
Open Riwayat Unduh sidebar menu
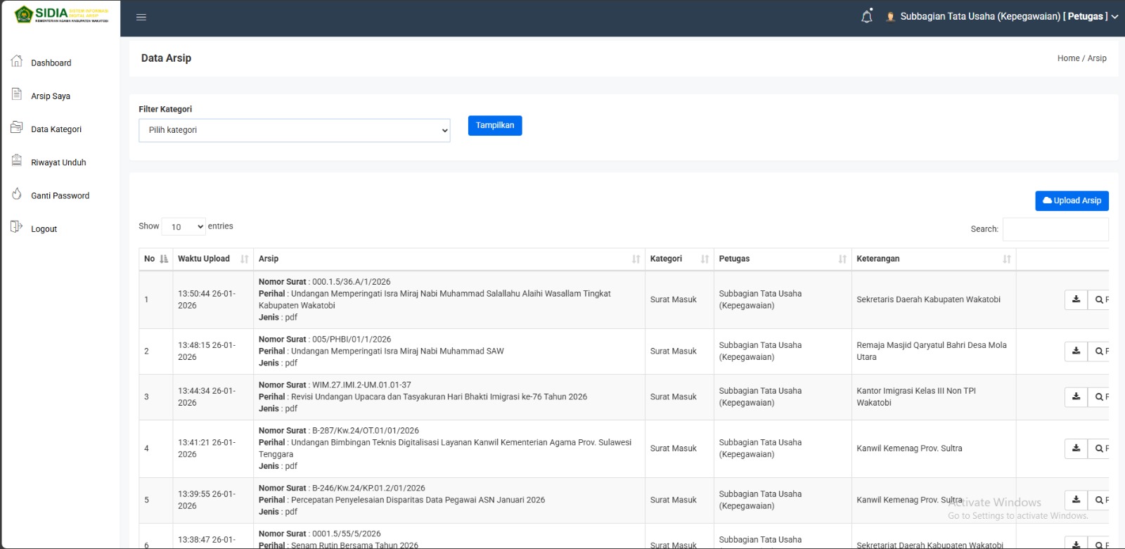58,162
